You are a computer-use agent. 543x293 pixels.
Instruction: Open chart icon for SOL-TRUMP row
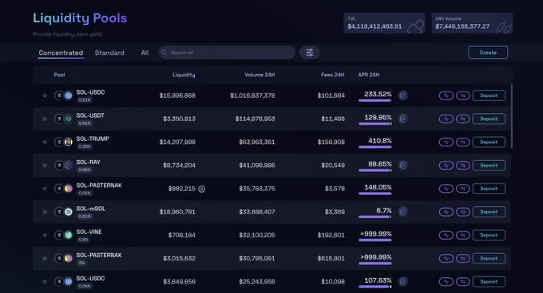[446, 143]
